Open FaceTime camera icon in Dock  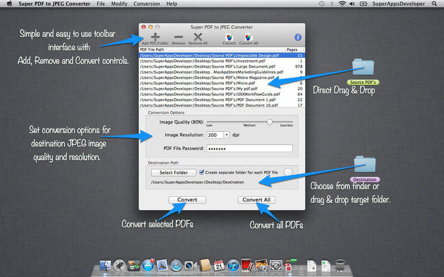point(190,265)
